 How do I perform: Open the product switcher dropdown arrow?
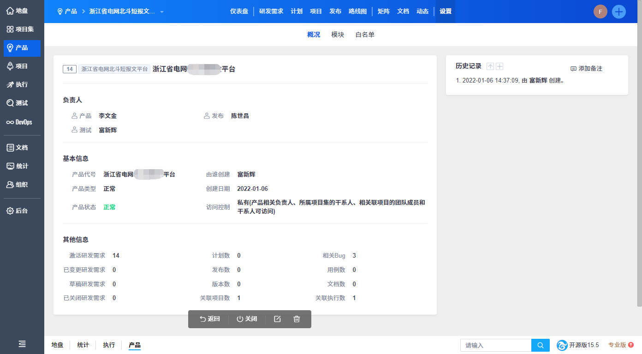[162, 12]
